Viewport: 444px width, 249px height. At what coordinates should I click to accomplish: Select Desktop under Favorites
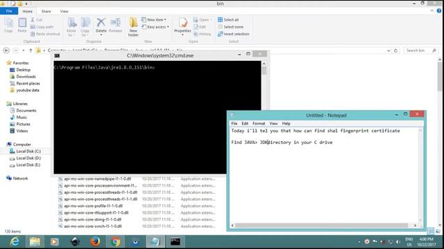pos(20,70)
